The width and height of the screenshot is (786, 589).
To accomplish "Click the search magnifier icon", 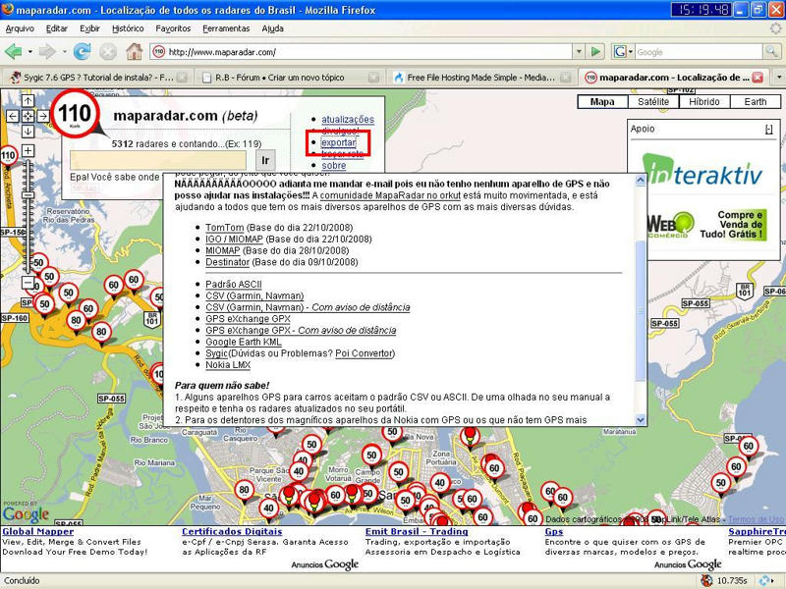I will (x=771, y=51).
